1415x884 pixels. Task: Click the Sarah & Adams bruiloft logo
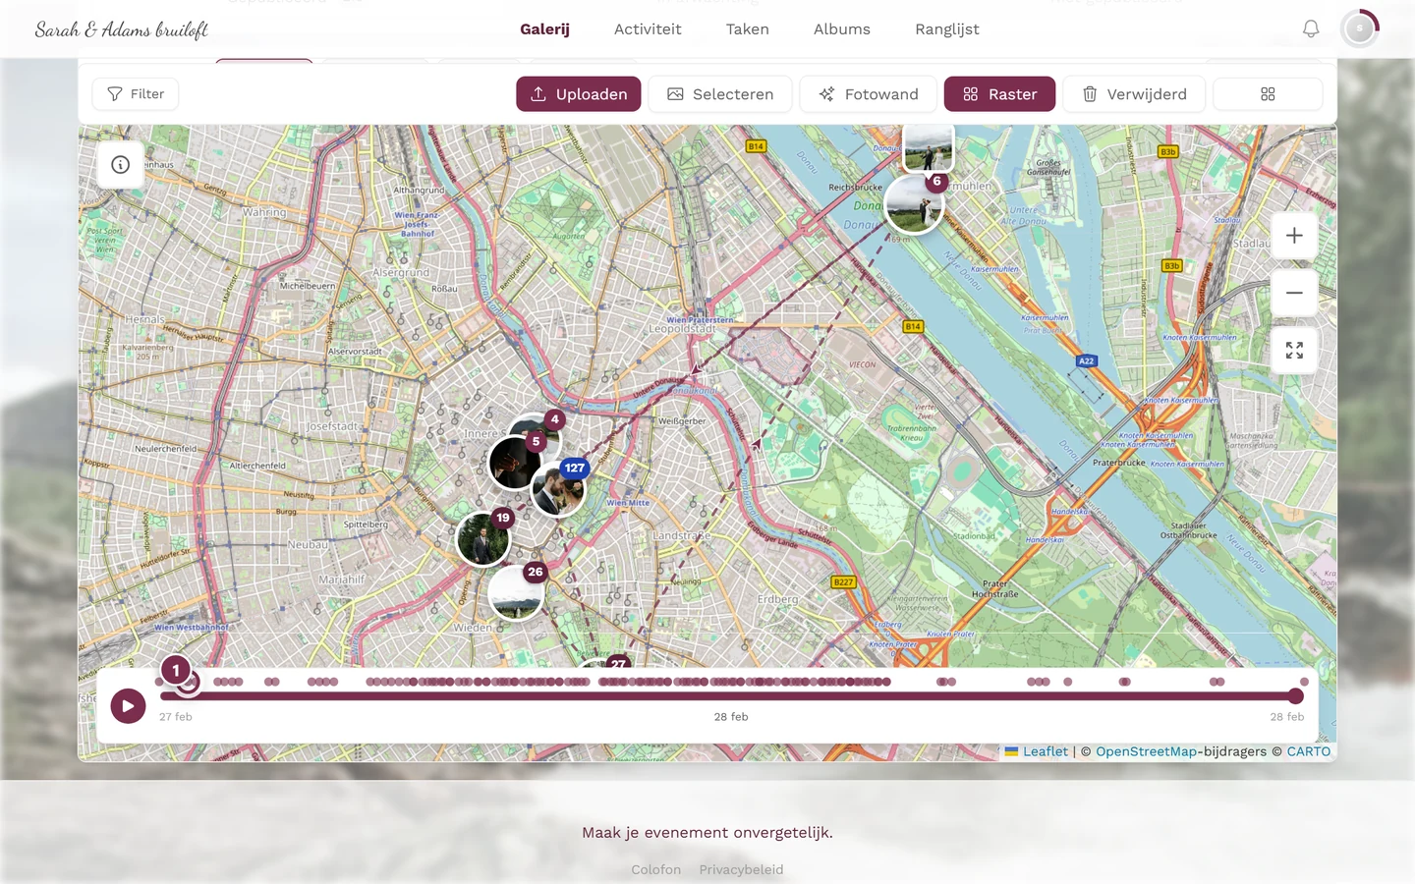(x=122, y=29)
